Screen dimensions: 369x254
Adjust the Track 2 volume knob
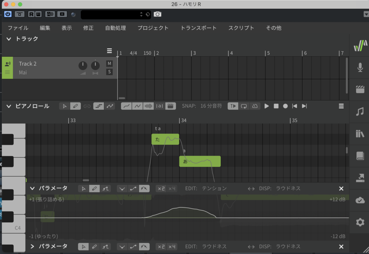click(x=83, y=66)
